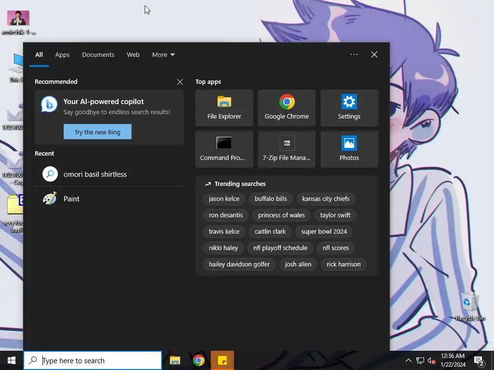Search trending topic travis kelce

click(224, 232)
